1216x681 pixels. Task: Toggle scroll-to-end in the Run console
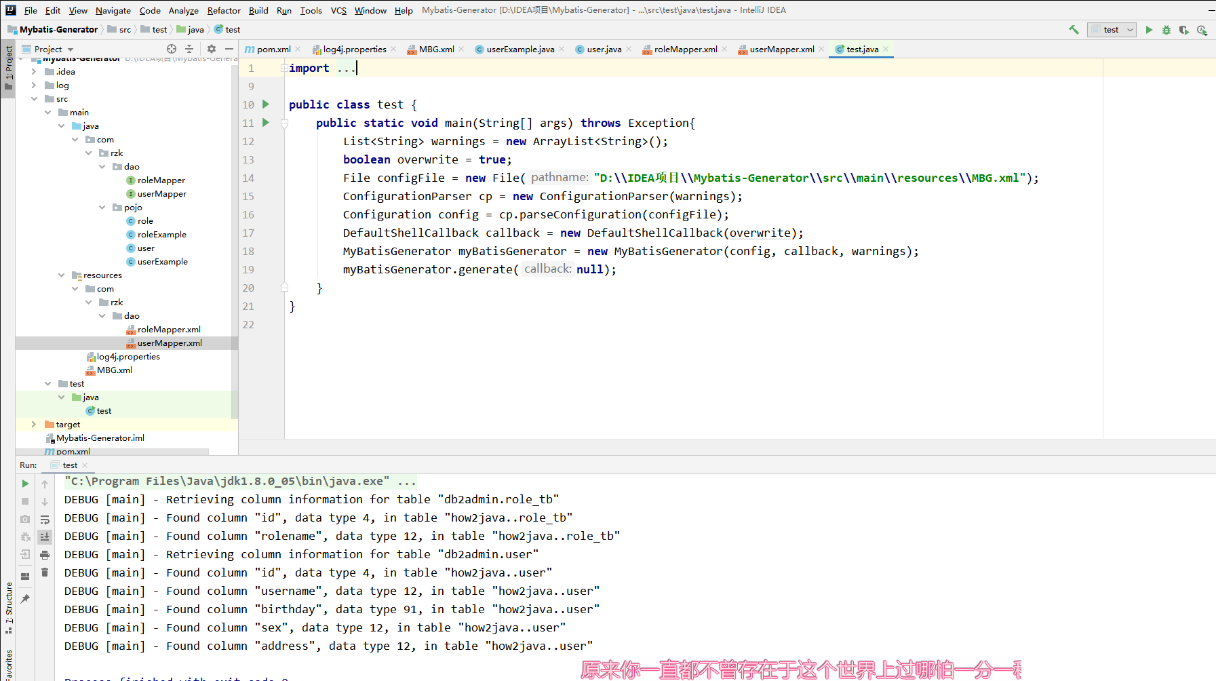pyautogui.click(x=45, y=537)
